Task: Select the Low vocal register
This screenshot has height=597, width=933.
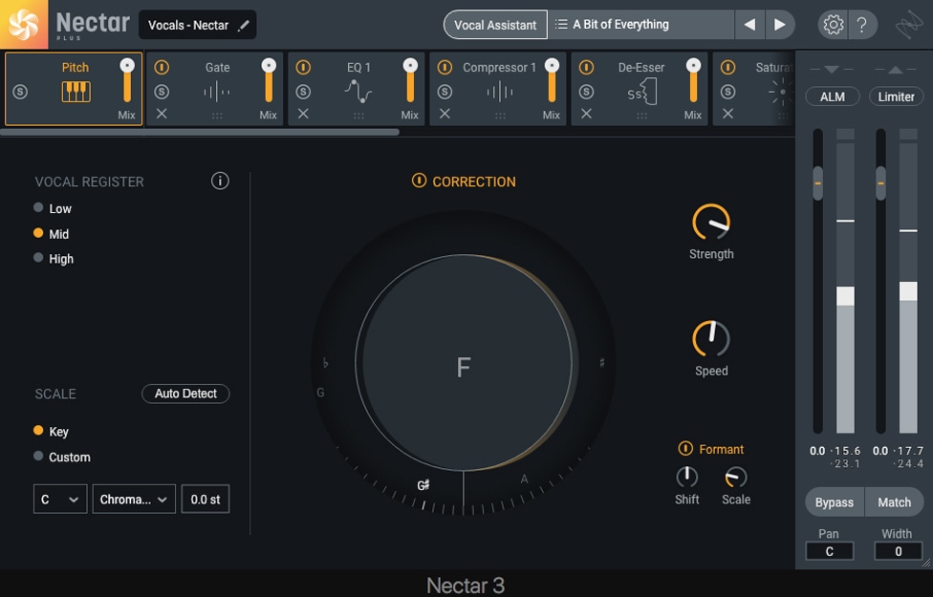Action: pos(38,207)
